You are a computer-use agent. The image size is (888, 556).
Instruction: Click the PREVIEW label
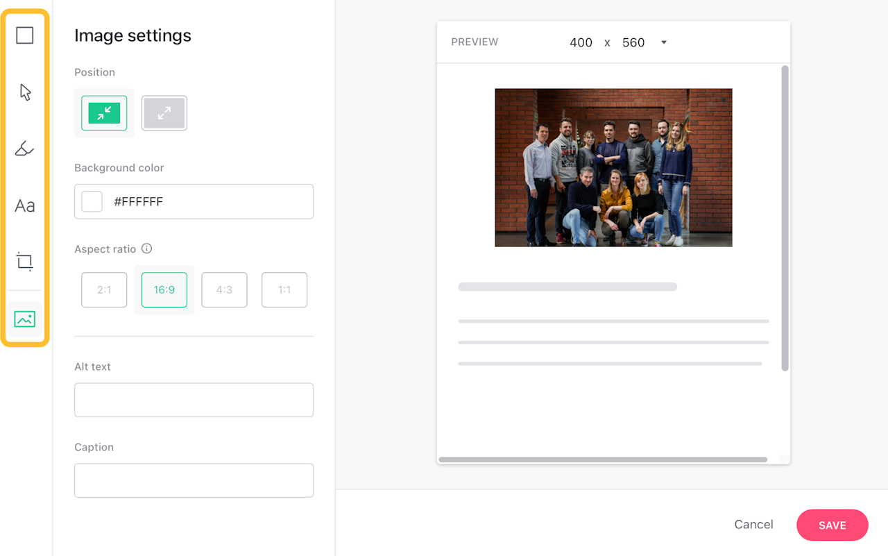point(475,42)
